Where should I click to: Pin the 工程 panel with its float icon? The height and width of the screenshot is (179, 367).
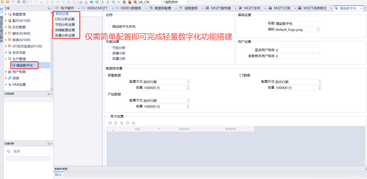click(x=49, y=8)
